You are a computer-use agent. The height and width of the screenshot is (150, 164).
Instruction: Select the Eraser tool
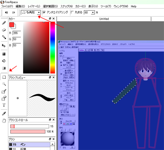coord(4,30)
